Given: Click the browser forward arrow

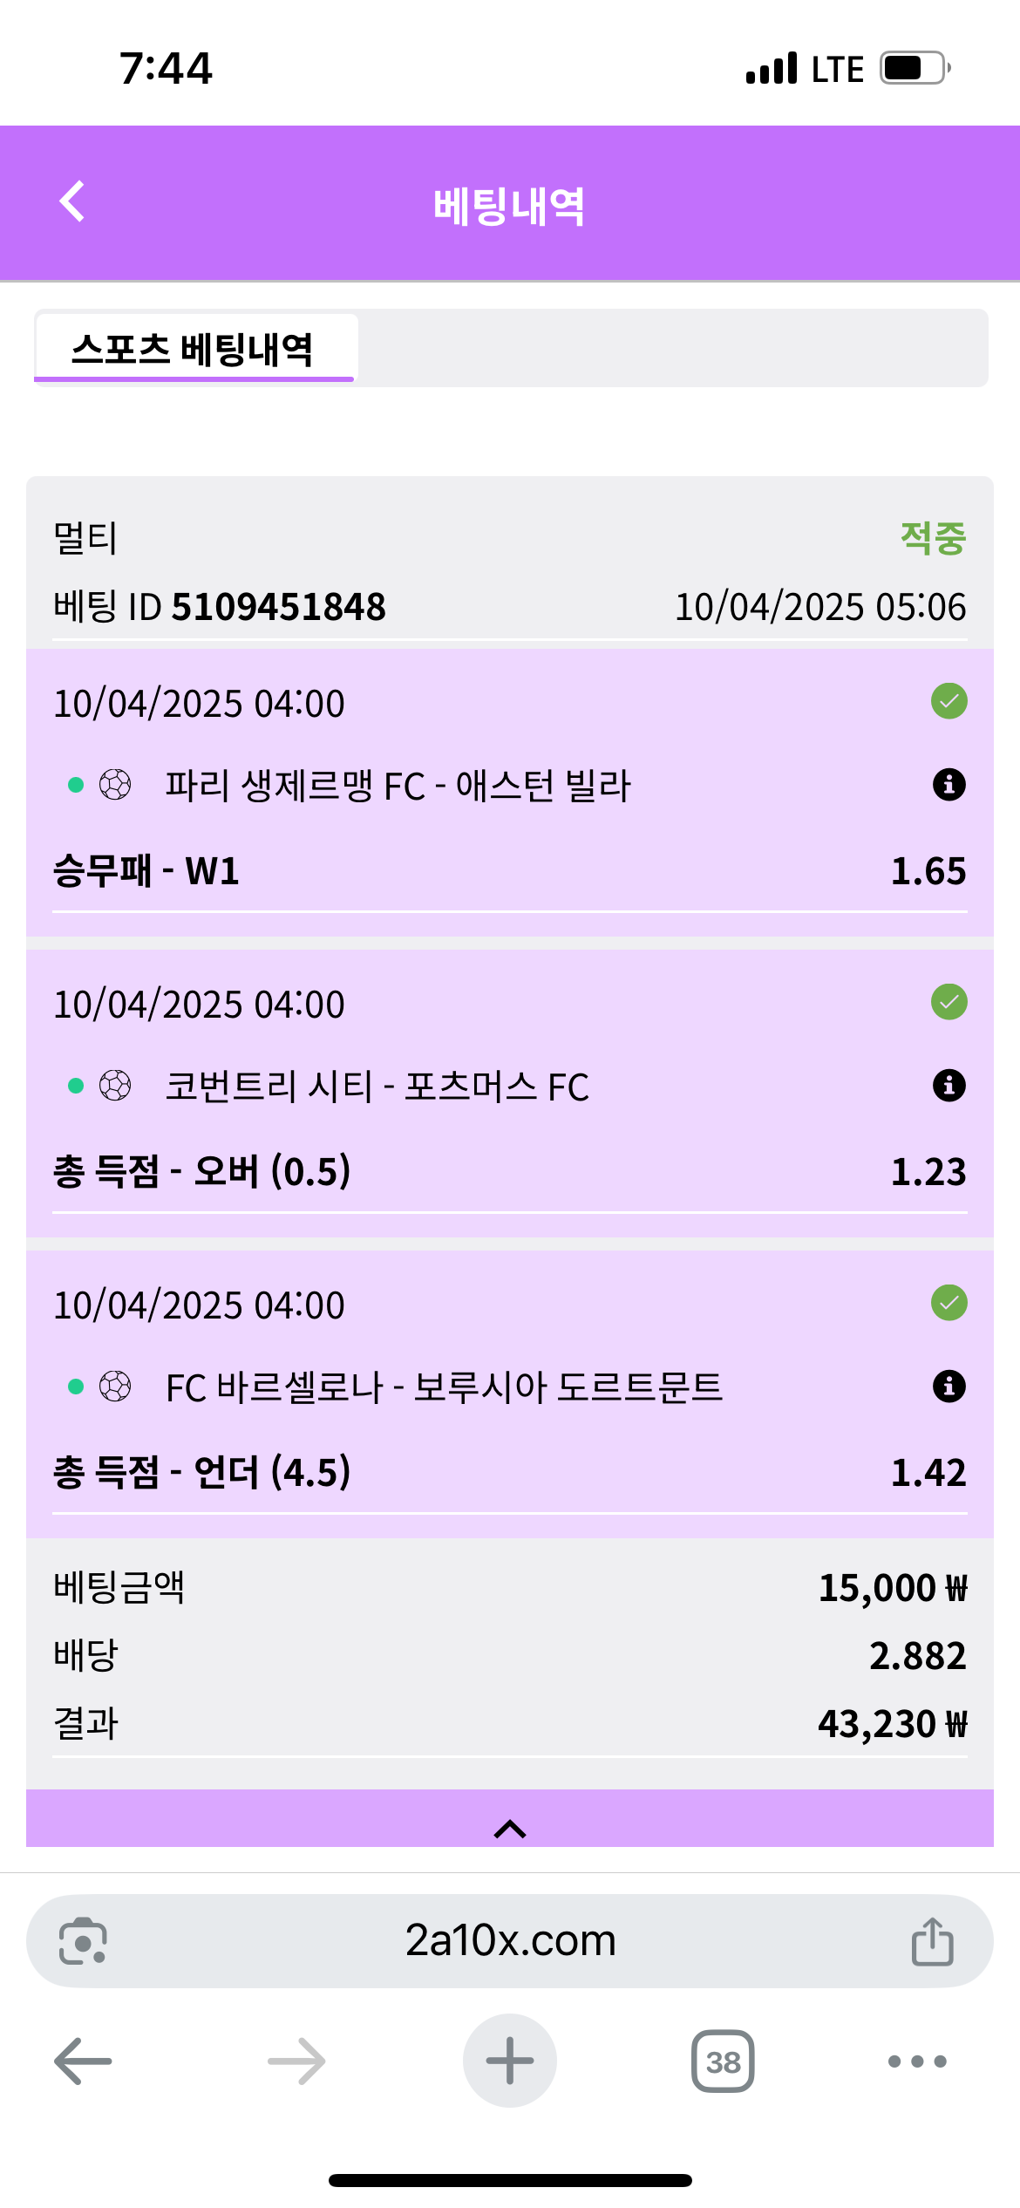Looking at the screenshot, I should [296, 2061].
